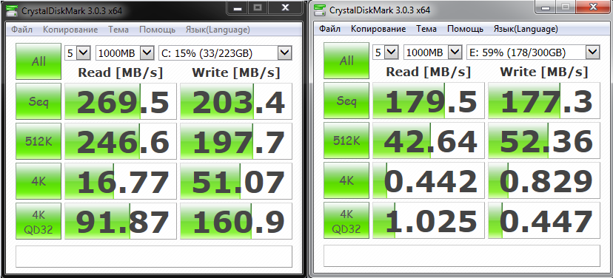613x278 pixels.
Task: Click 512K read value 42.64
Action: 429,140
